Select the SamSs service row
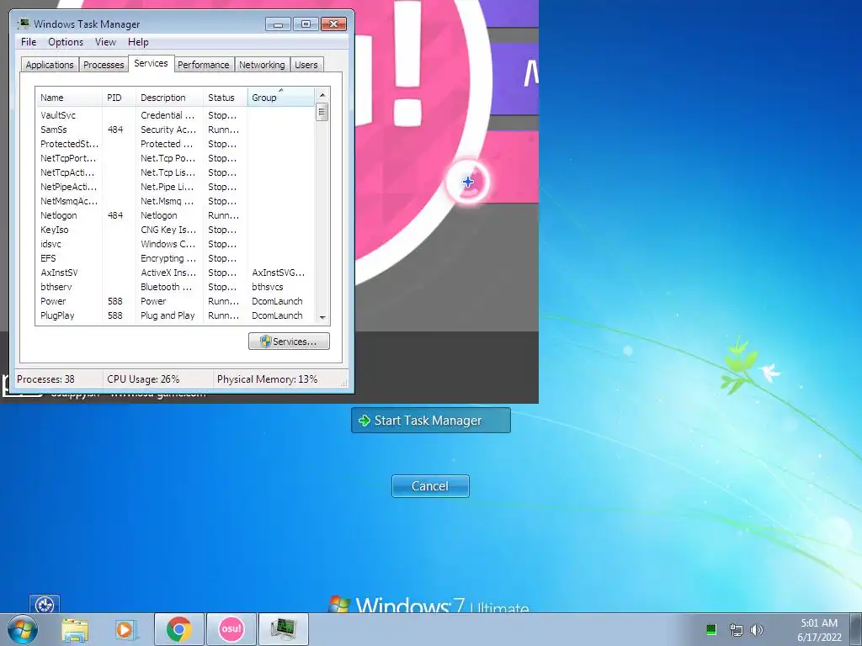 tap(175, 130)
